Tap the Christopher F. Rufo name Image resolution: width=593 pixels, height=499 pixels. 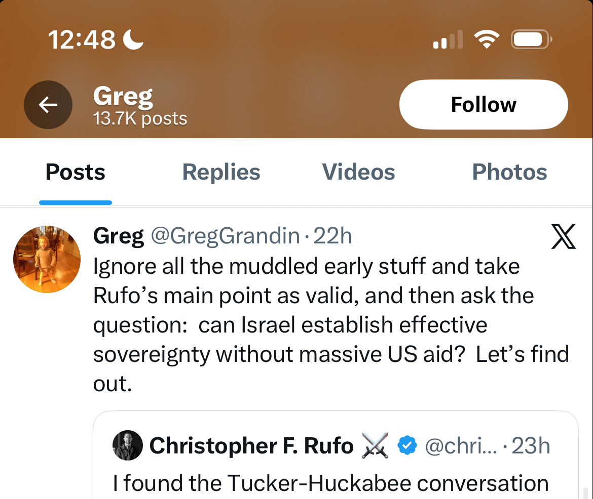(x=251, y=446)
